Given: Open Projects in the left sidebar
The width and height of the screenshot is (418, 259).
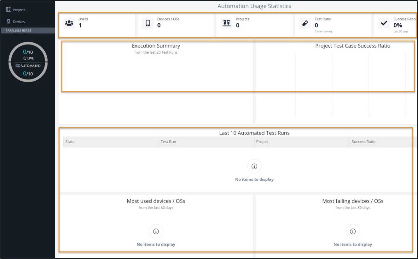Looking at the screenshot, I should [x=19, y=10].
